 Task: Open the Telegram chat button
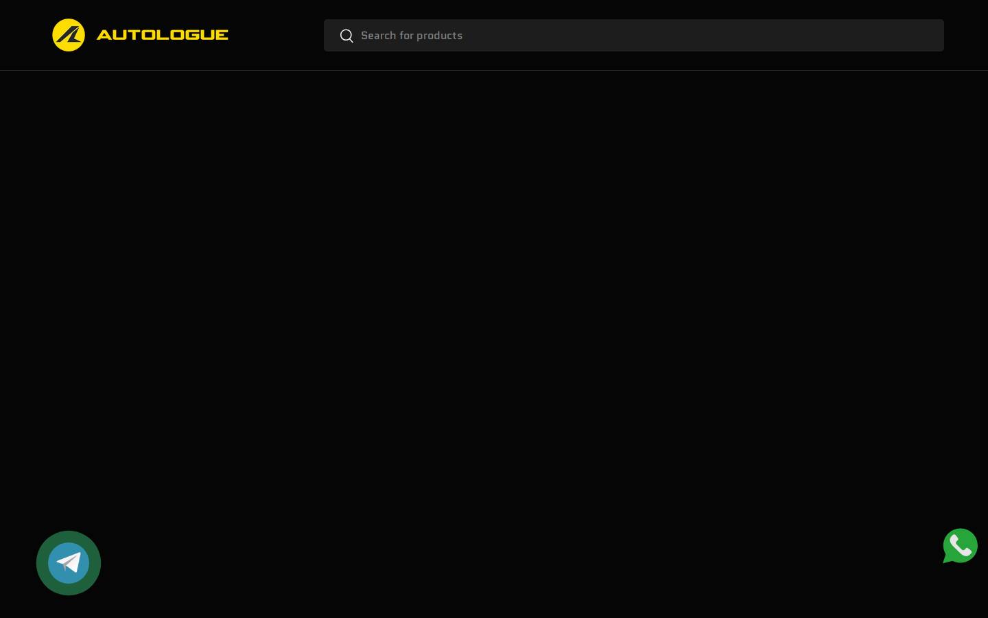[x=69, y=563]
